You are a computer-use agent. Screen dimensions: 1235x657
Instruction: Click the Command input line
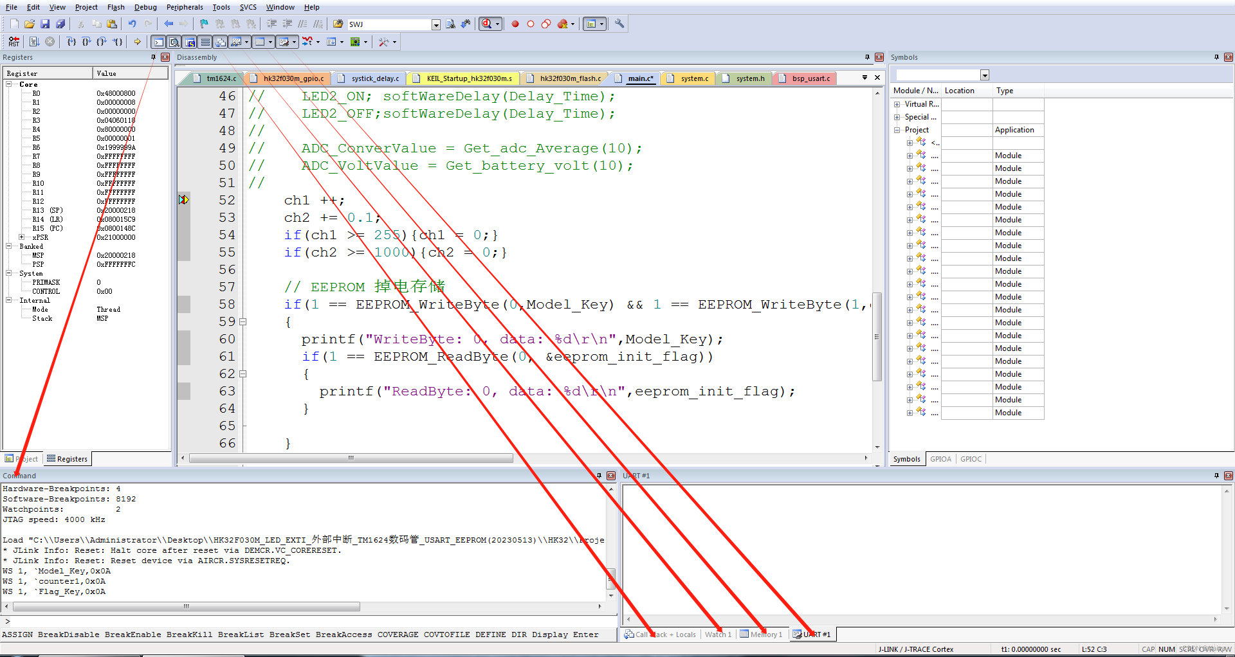[309, 621]
